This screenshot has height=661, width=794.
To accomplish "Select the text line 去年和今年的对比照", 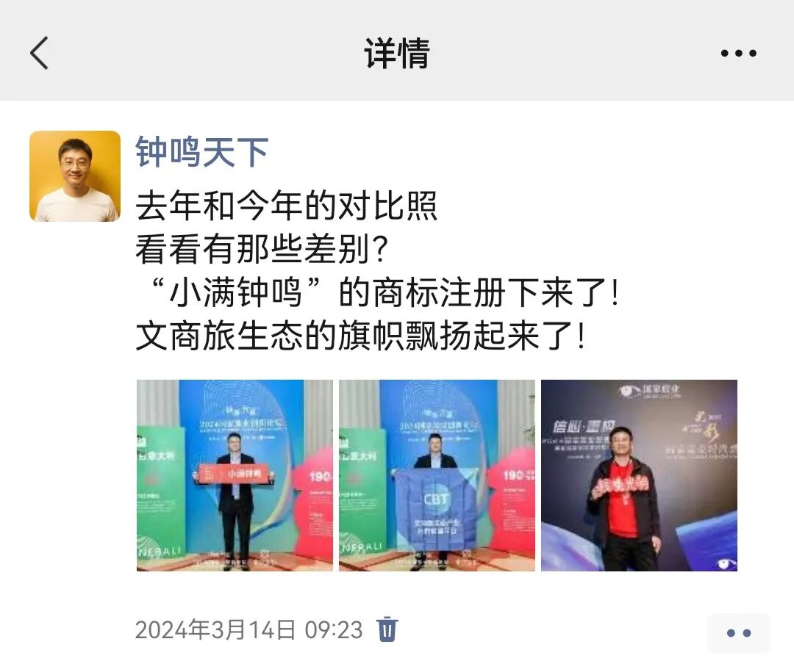I will tap(286, 206).
